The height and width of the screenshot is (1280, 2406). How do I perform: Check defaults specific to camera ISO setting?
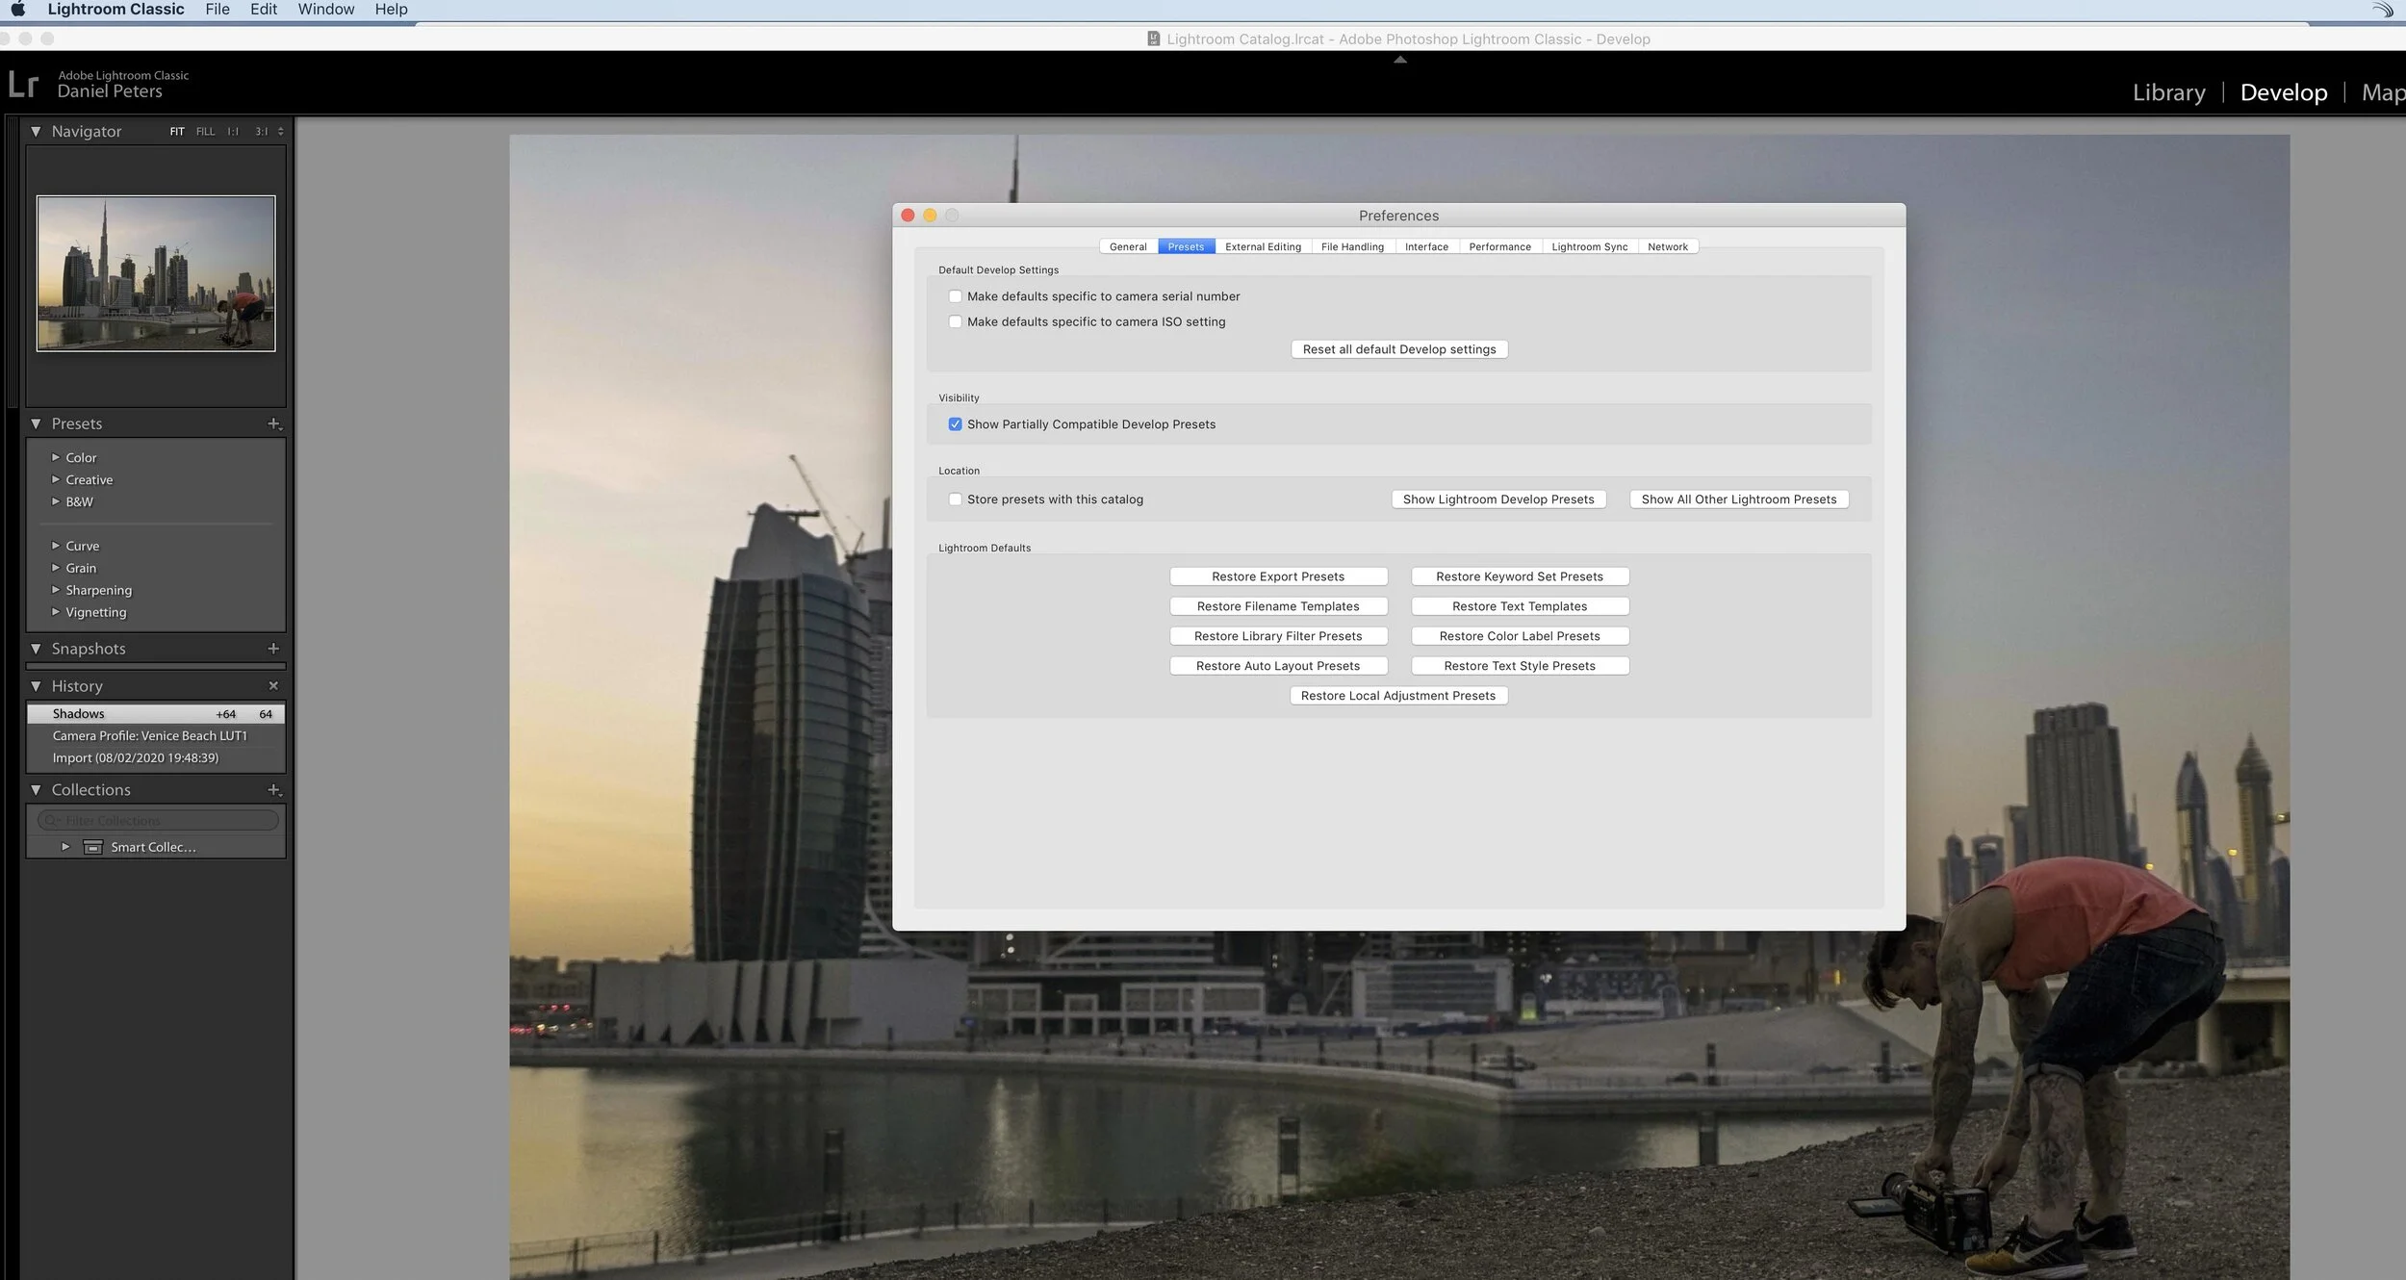[955, 322]
